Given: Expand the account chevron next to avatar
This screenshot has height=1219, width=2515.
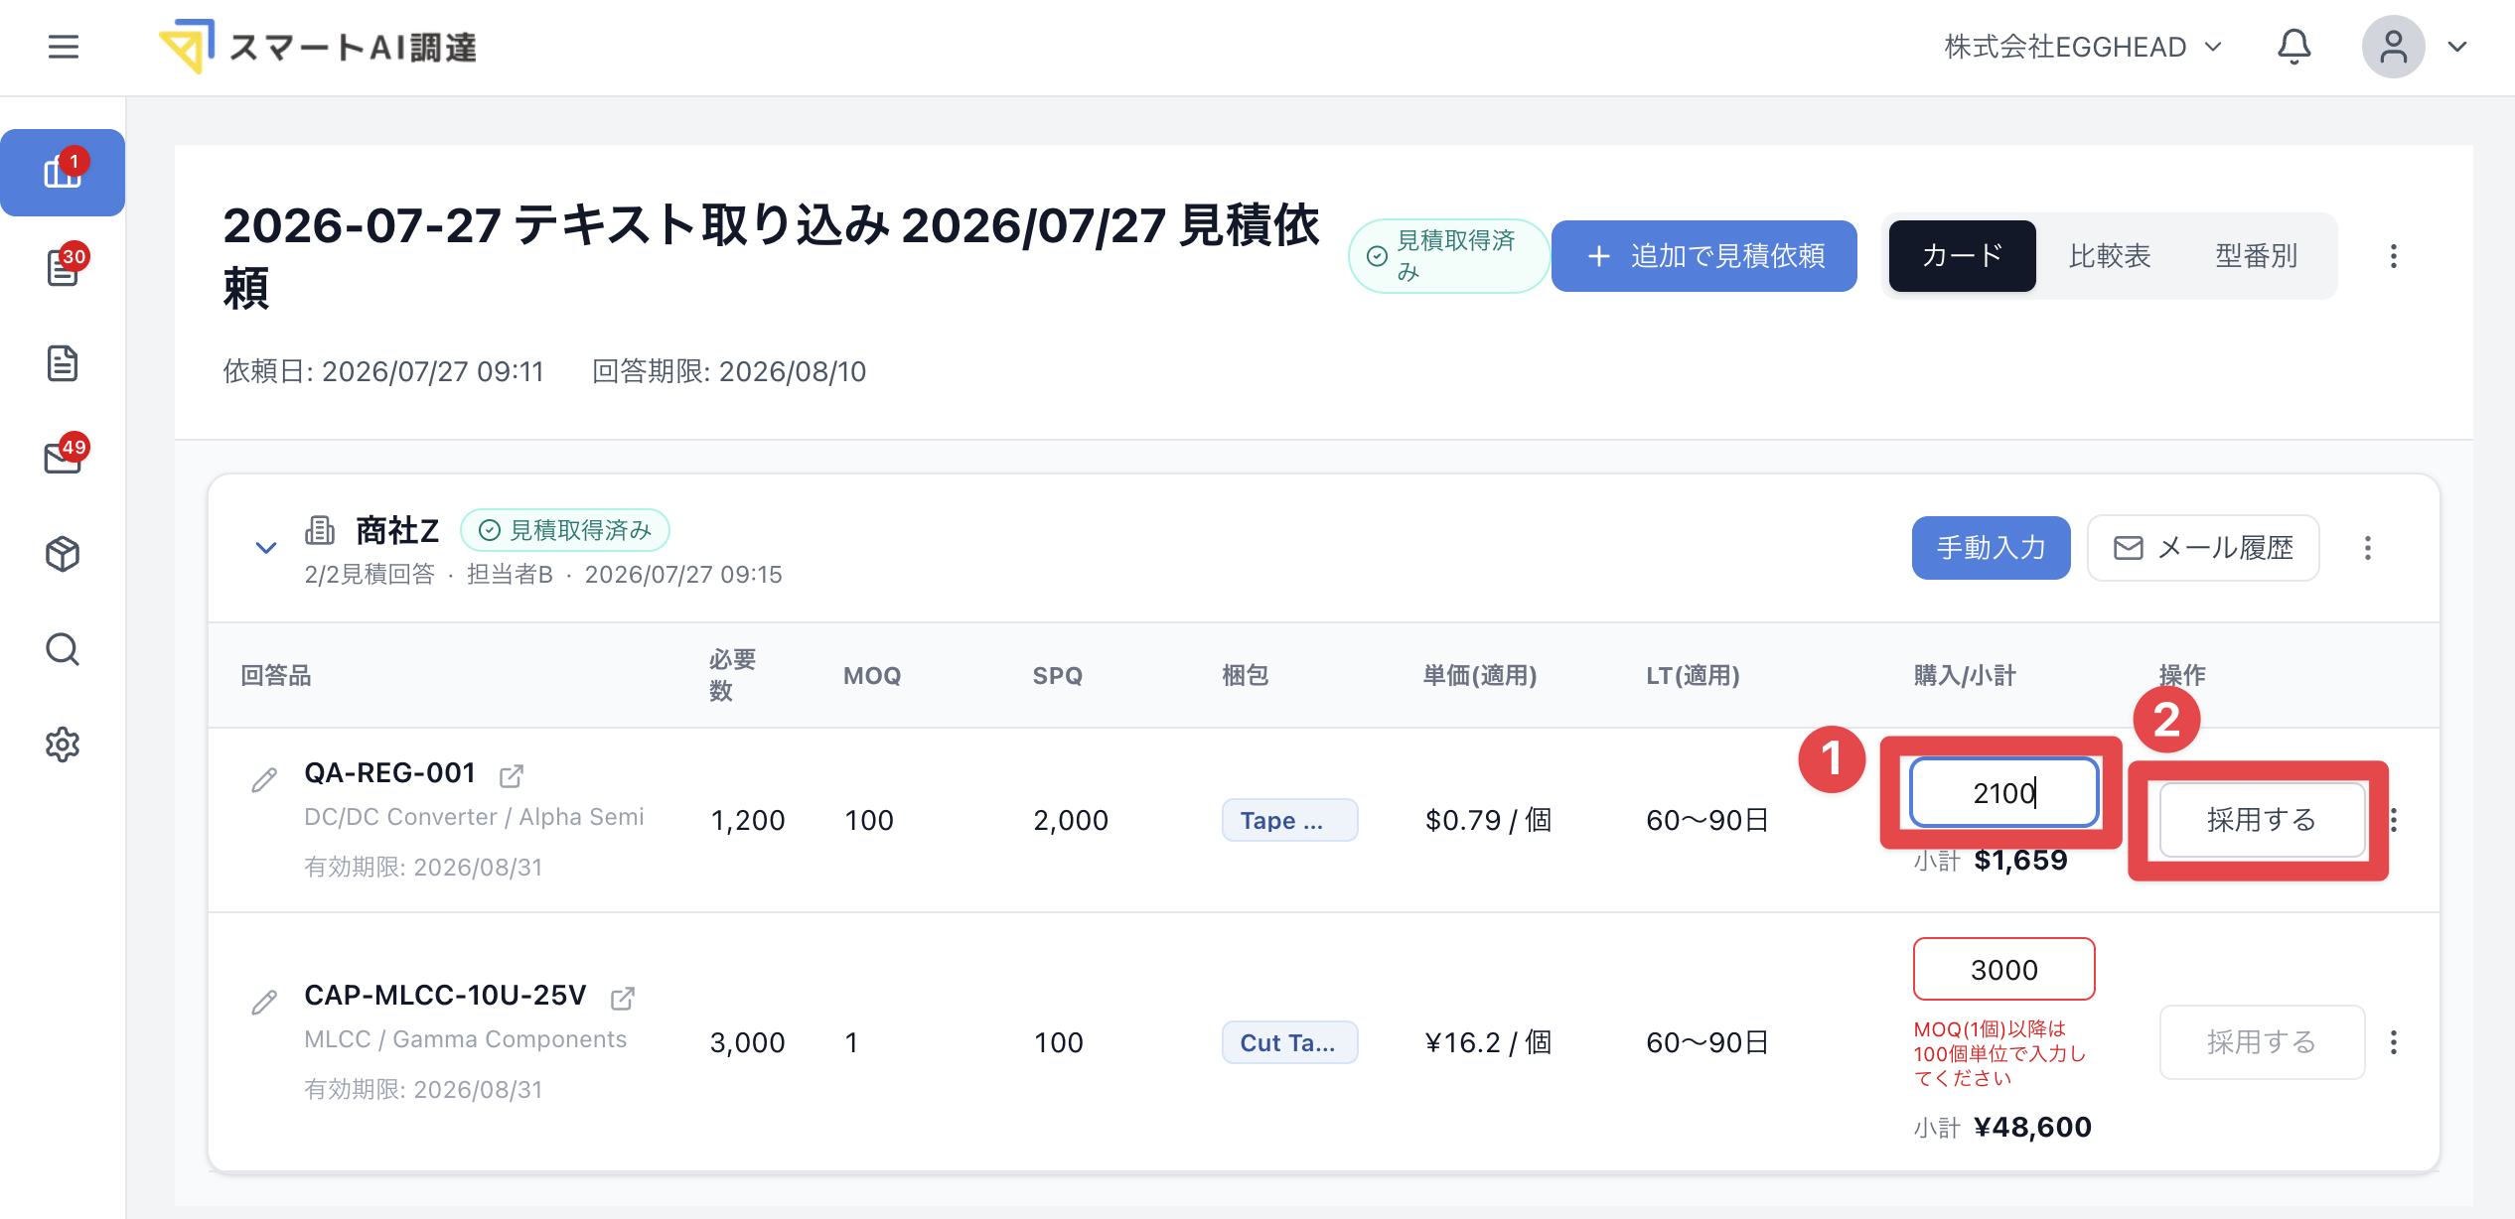Looking at the screenshot, I should (2457, 47).
